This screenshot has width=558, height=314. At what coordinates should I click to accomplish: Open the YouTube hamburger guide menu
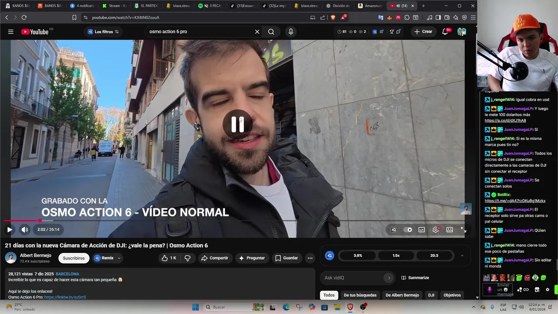10,32
